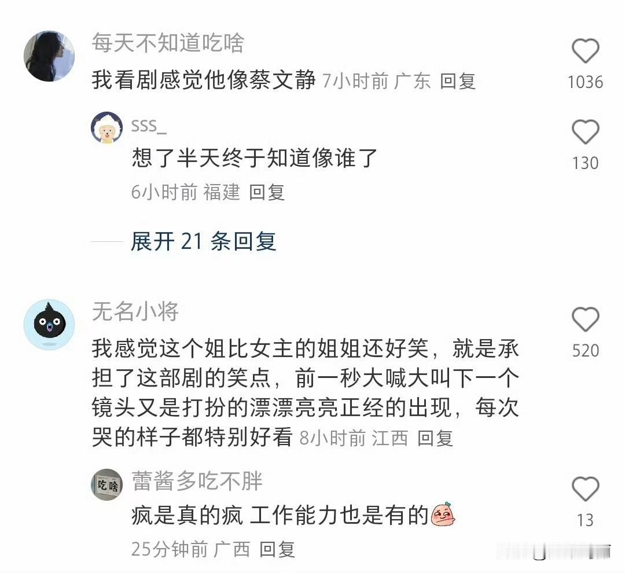625x573 pixels.
Task: Like 蕾酱多吃不胖's reply with 13 likes
Action: (585, 489)
